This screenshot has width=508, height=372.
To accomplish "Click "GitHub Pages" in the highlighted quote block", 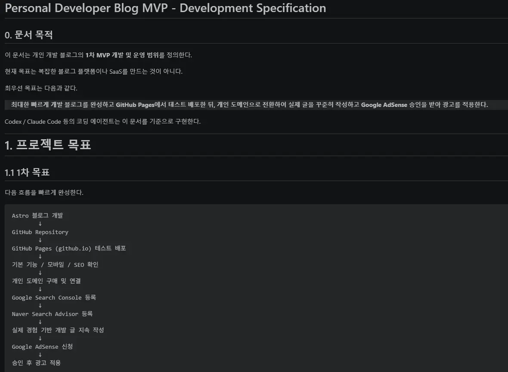I will coord(135,104).
